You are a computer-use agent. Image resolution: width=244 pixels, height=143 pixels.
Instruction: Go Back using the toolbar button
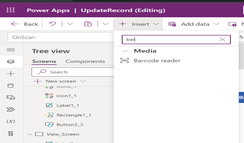[x=24, y=24]
